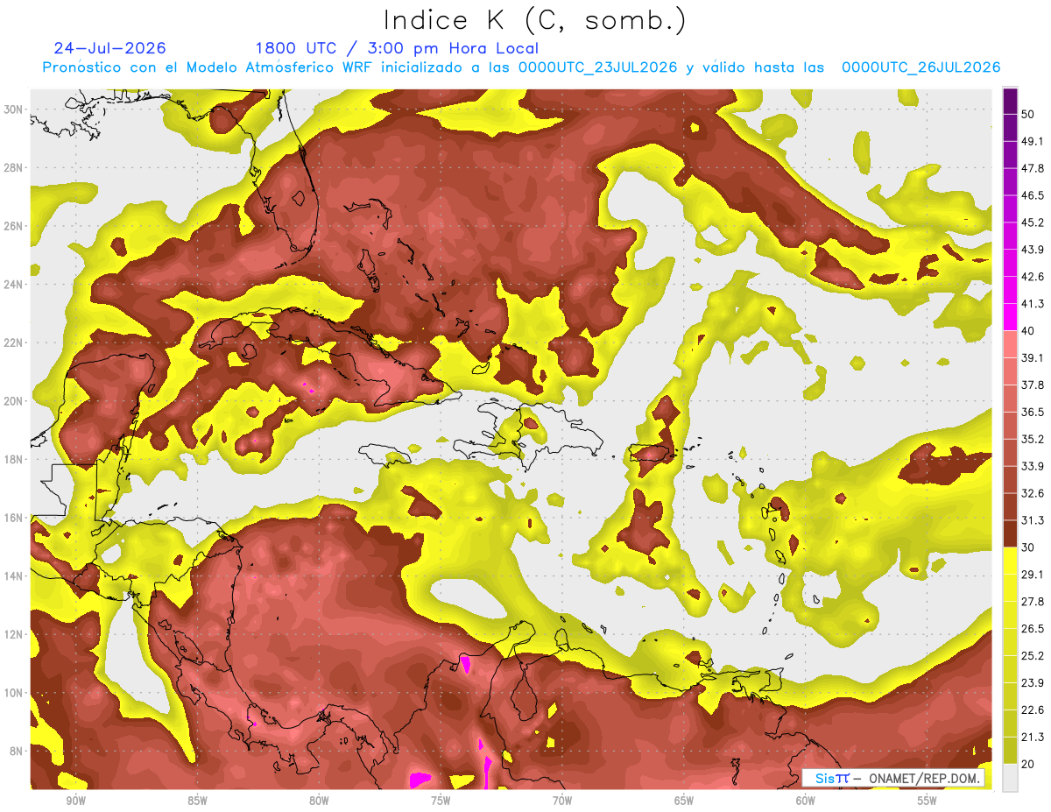Click the colorbar value 41.3
The image size is (1051, 812).
tap(1033, 304)
